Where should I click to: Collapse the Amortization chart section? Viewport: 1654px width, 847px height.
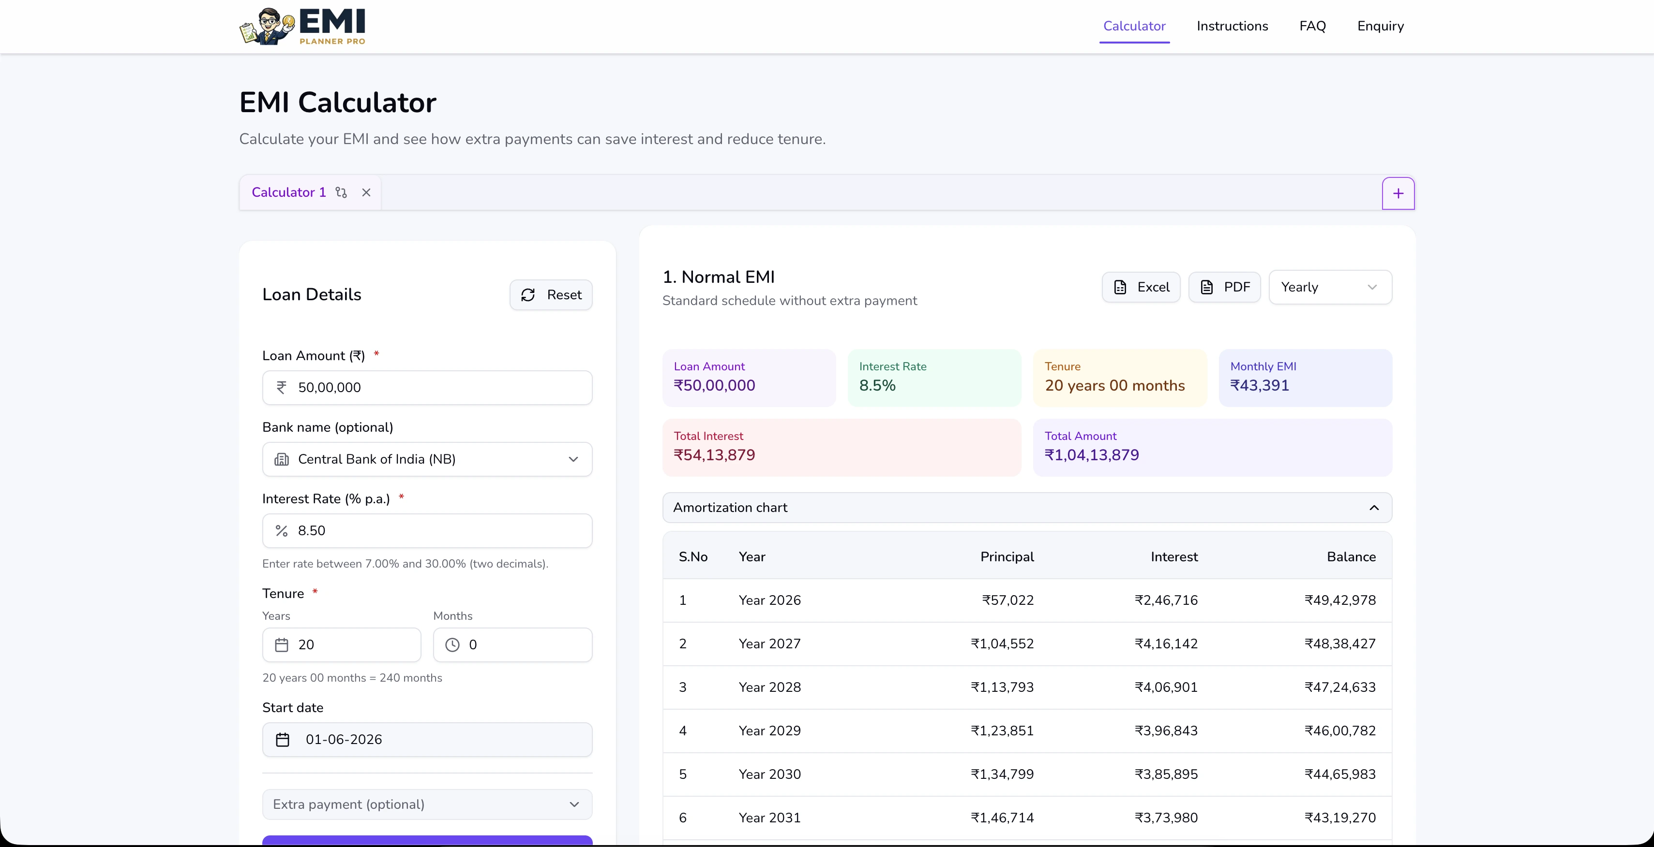(1027, 508)
